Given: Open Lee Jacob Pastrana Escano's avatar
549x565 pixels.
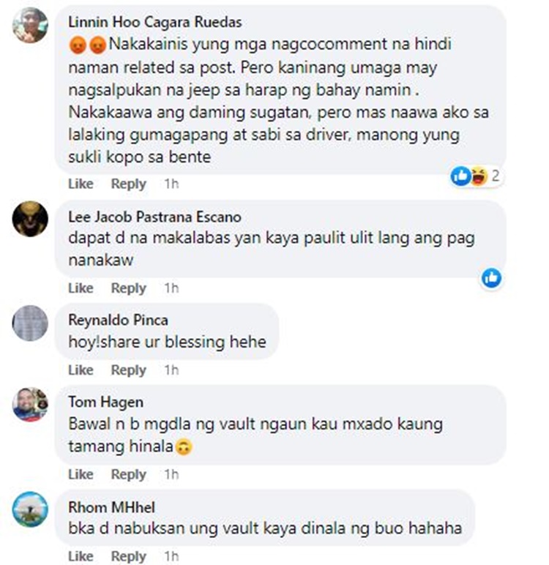Looking at the screenshot, I should 30,219.
